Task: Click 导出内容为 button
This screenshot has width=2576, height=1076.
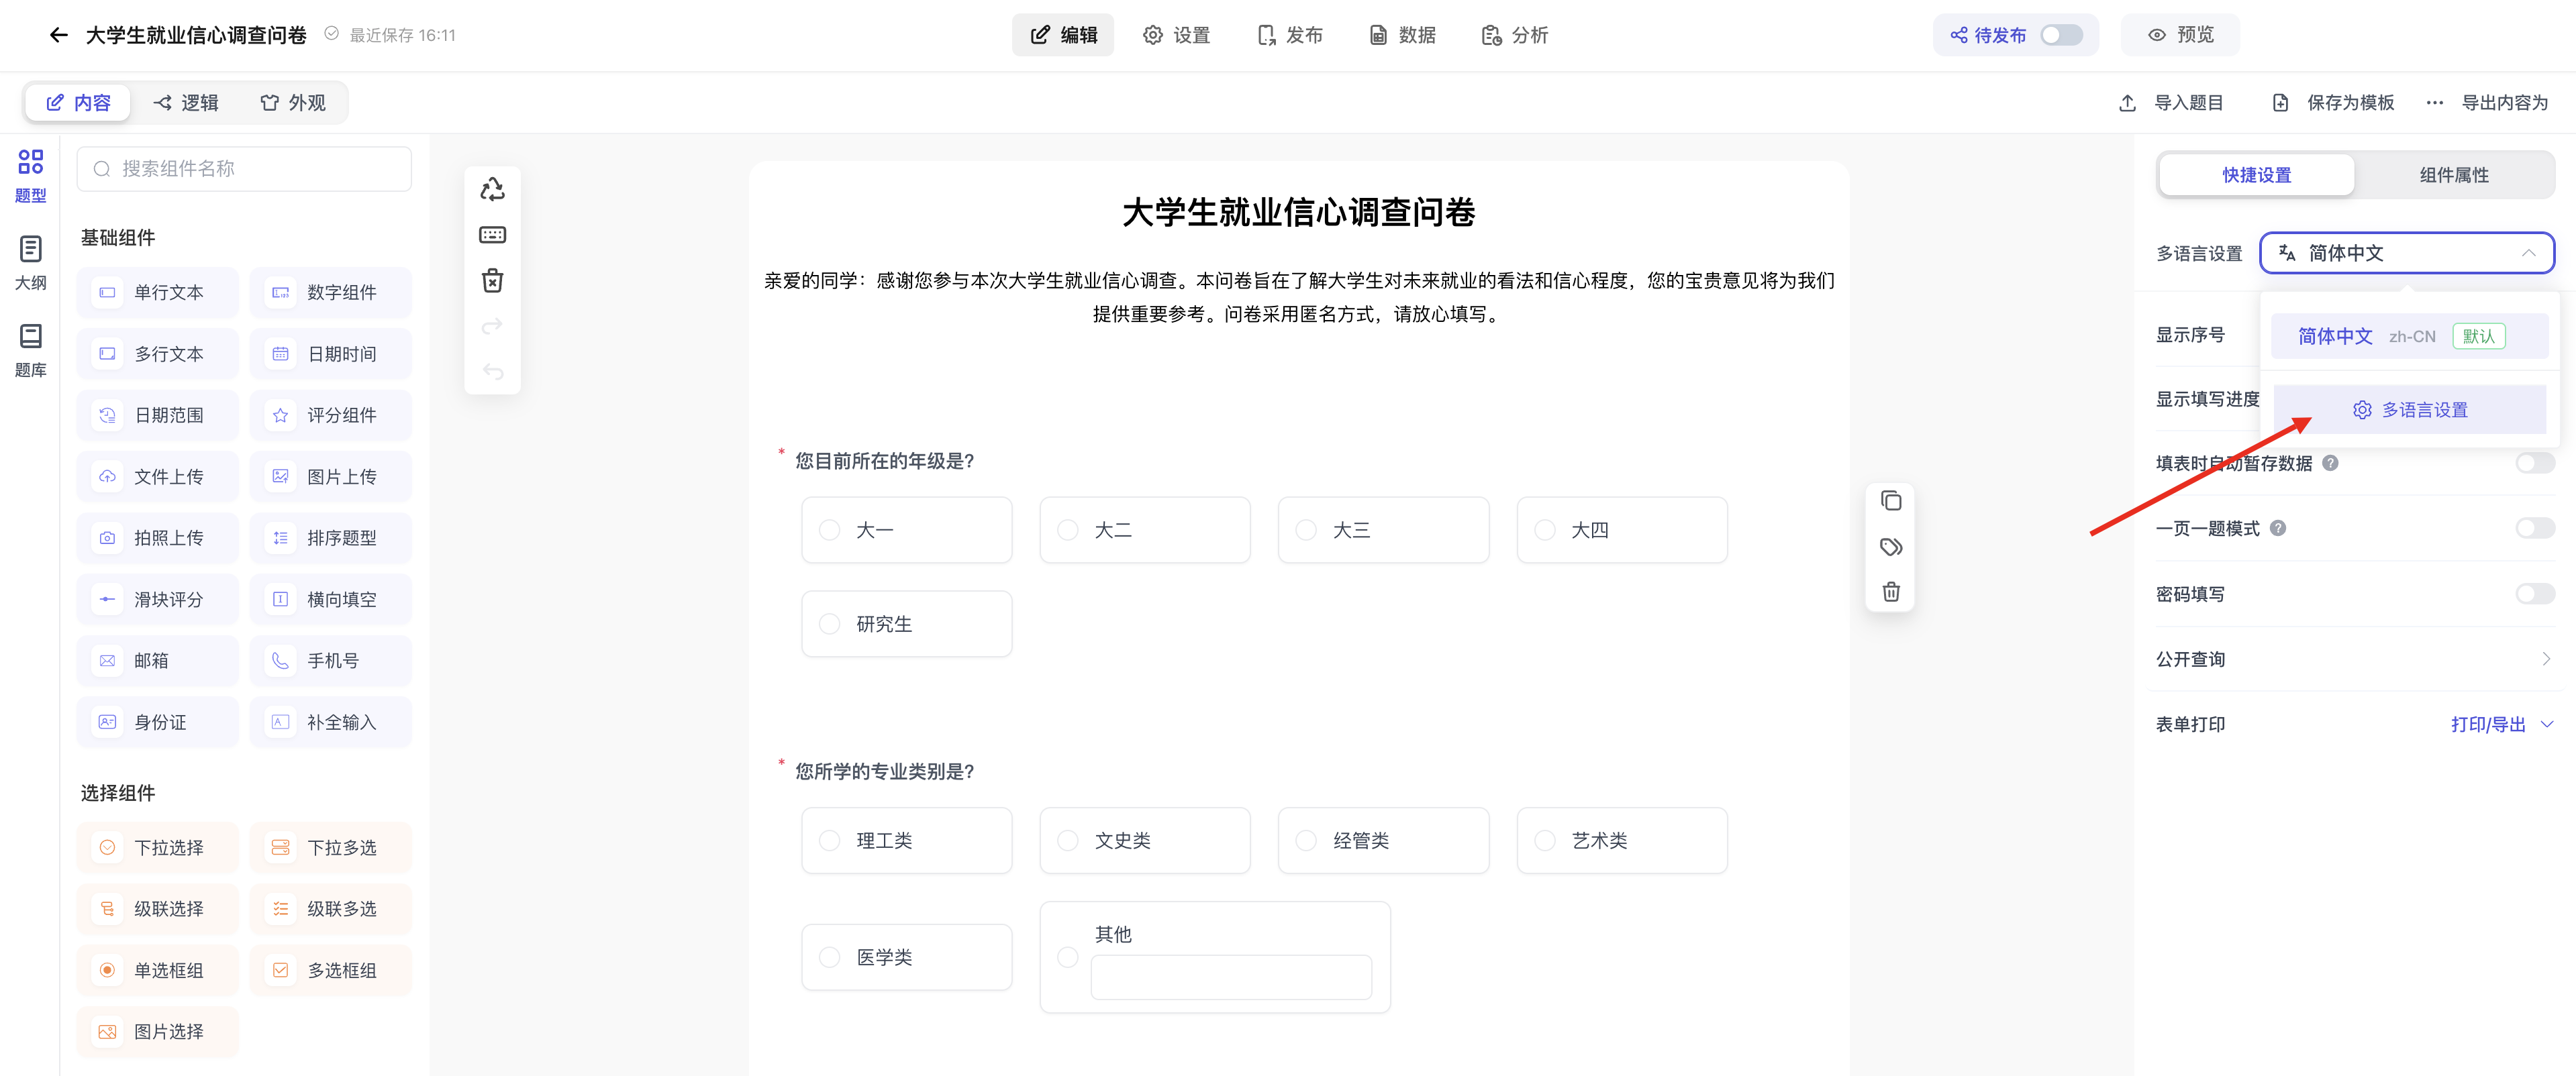Action: [2504, 102]
